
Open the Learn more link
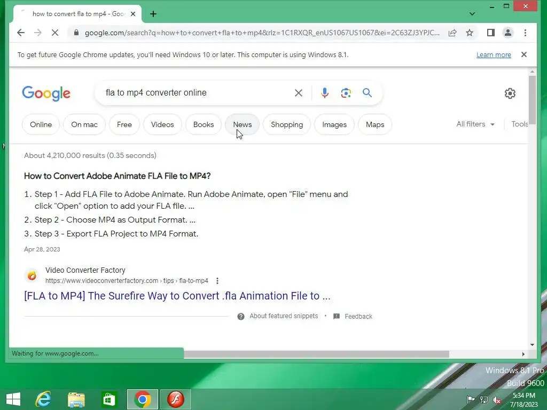click(494, 55)
